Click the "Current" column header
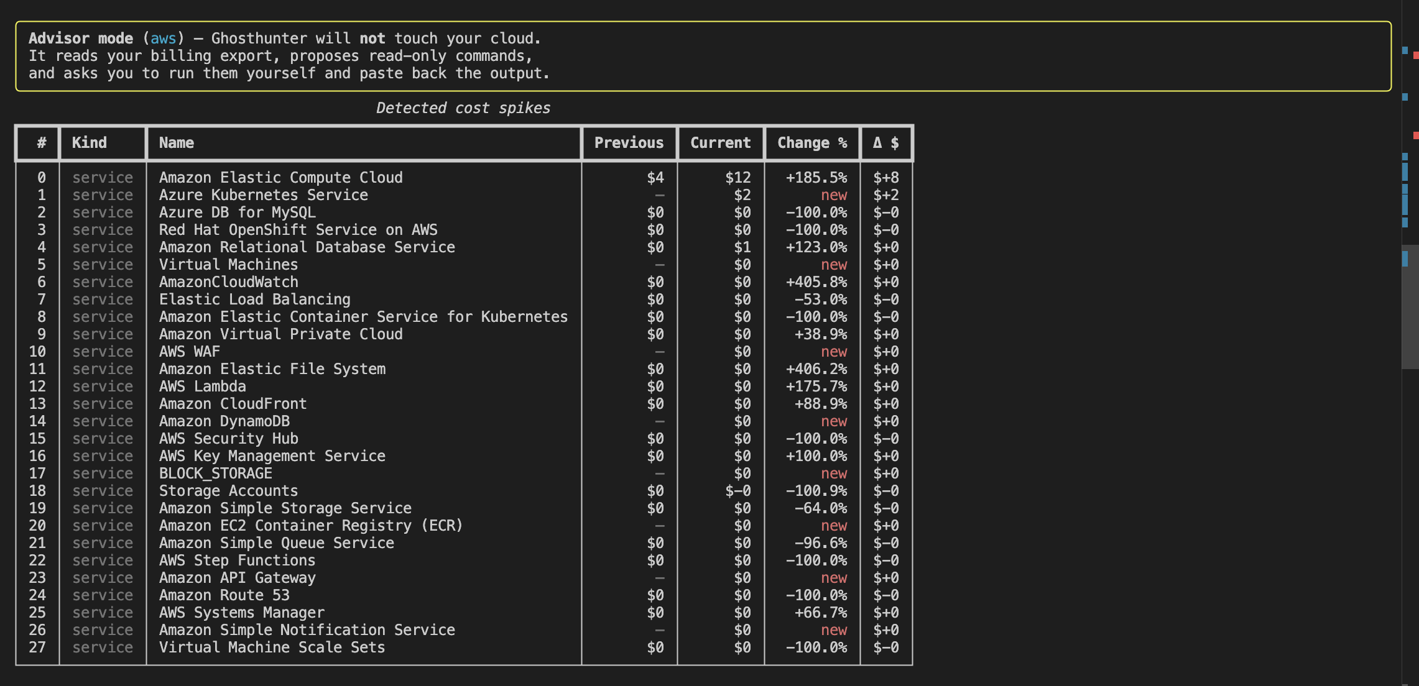The width and height of the screenshot is (1419, 686). 721,143
